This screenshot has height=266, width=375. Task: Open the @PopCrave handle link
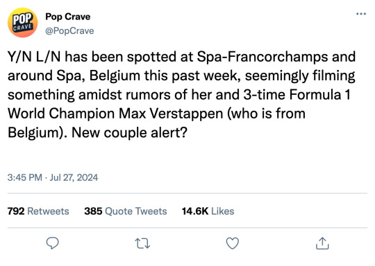pos(69,30)
